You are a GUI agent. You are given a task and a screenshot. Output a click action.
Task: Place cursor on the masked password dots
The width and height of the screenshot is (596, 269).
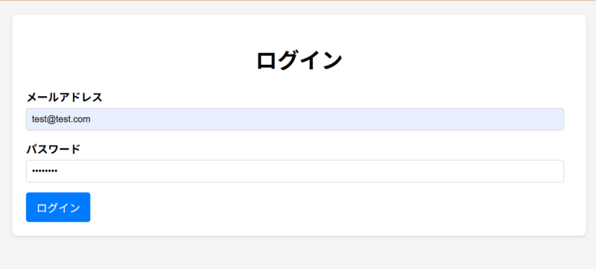tap(45, 171)
